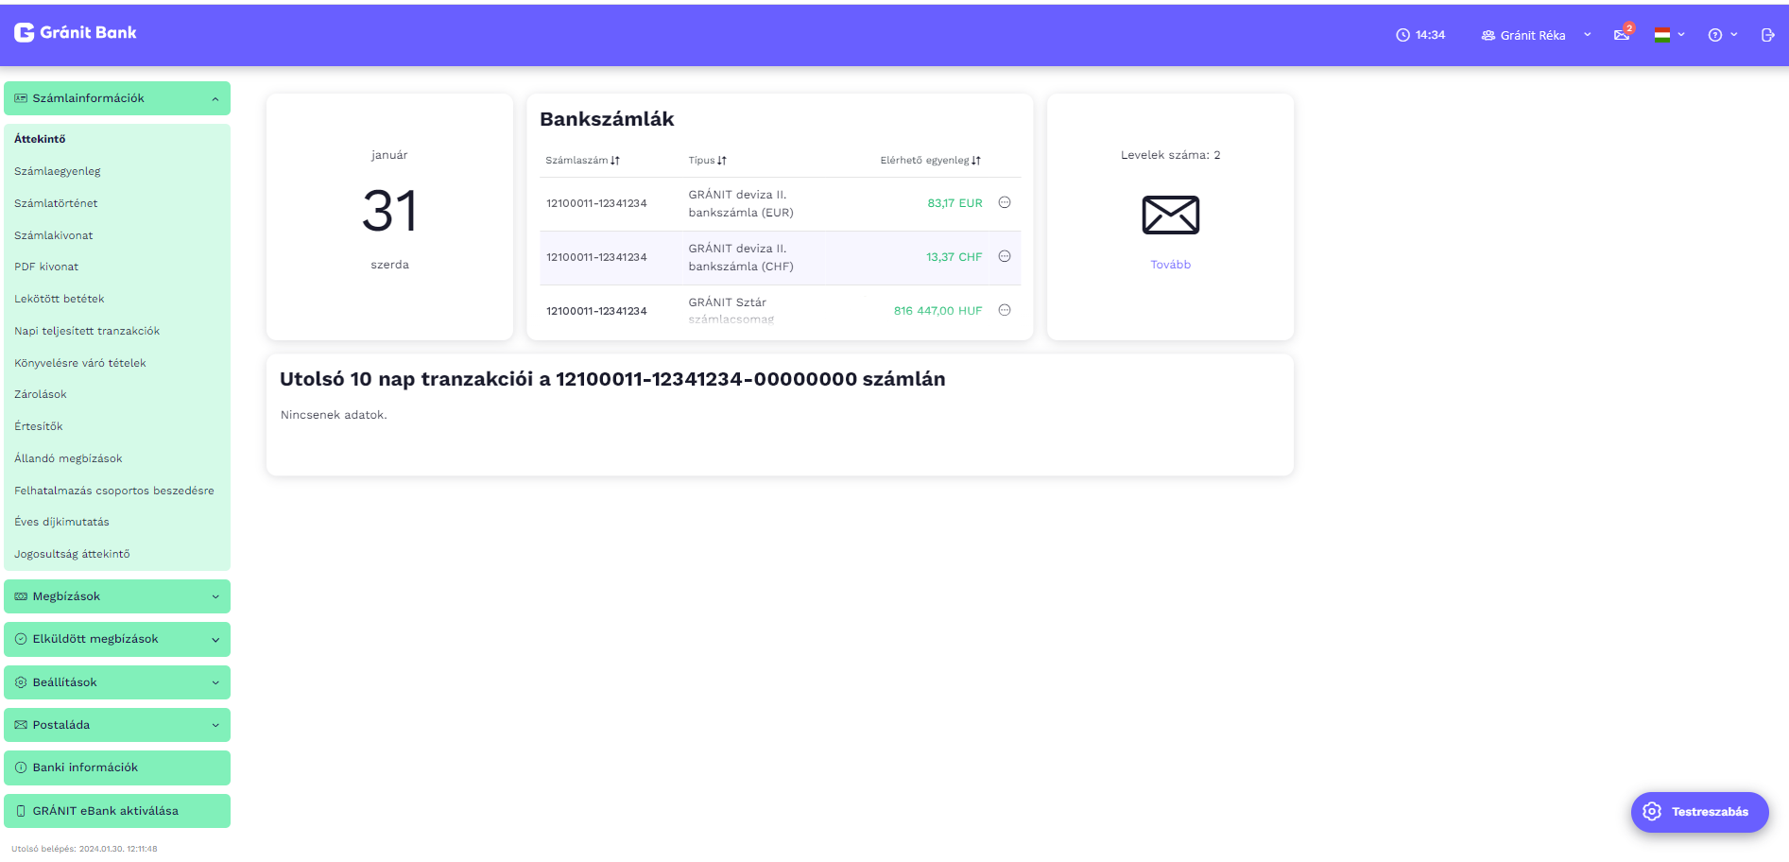Open options icon for EUR account row
Viewport: 1789px width, 862px height.
(x=1005, y=202)
